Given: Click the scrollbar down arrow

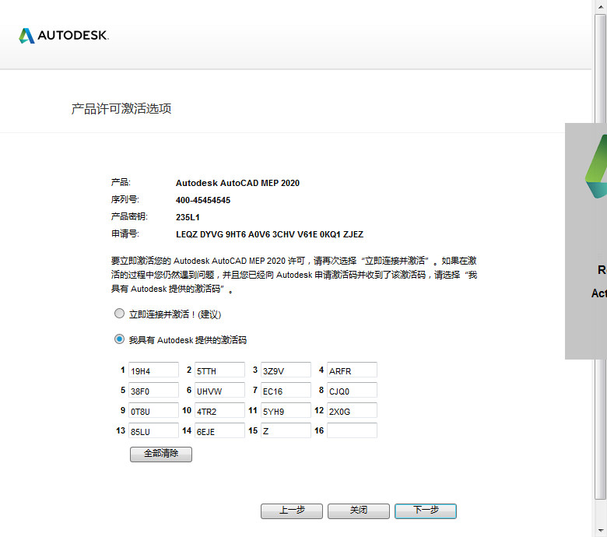Looking at the screenshot, I should point(601,531).
